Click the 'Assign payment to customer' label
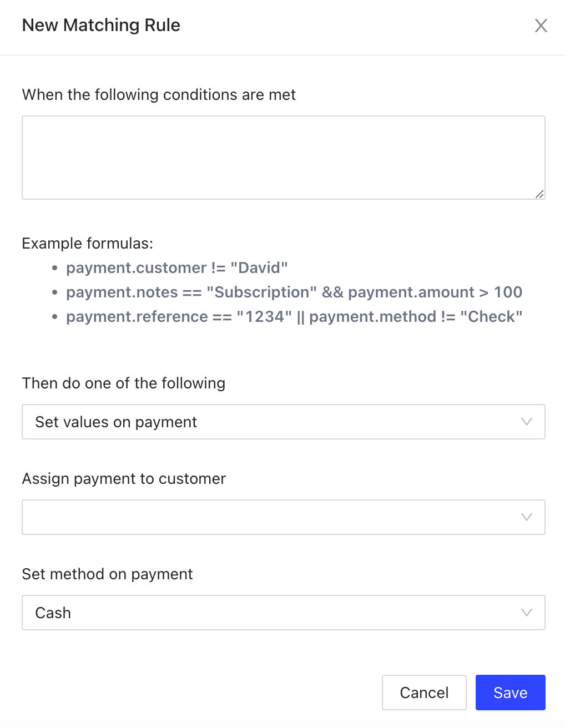The image size is (565, 728). pyautogui.click(x=124, y=479)
